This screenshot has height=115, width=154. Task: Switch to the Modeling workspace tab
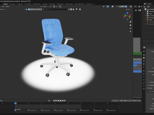point(12,4)
